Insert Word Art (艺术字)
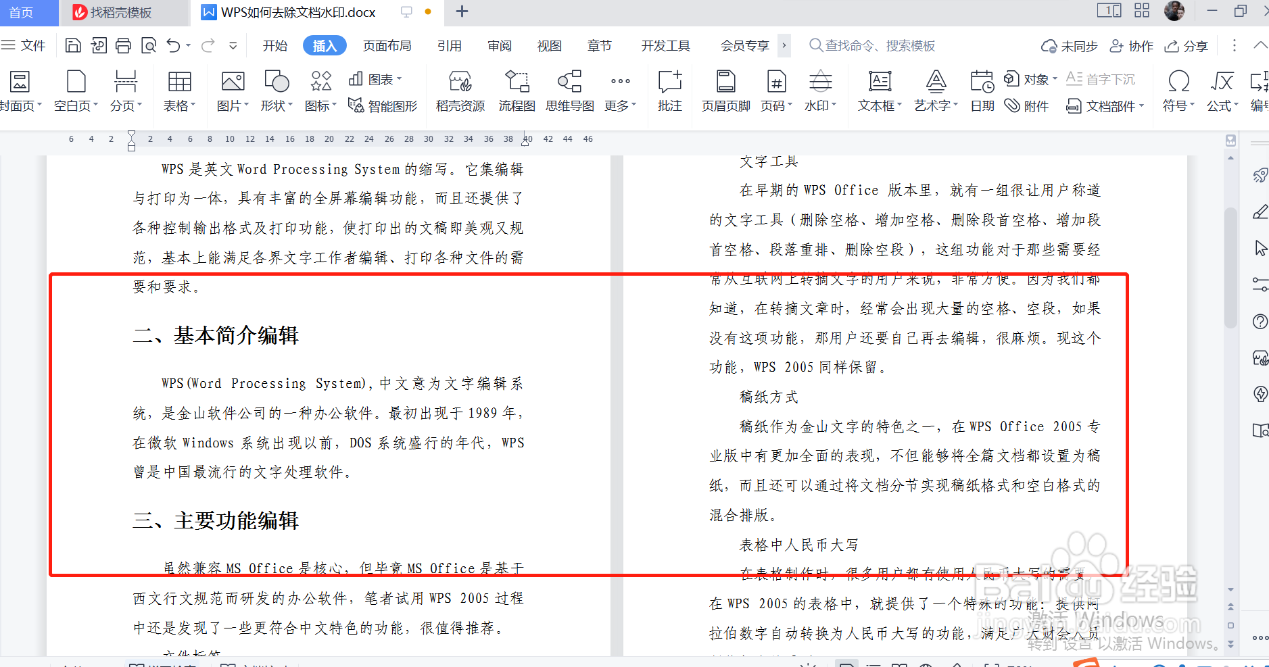This screenshot has height=667, width=1269. click(936, 91)
